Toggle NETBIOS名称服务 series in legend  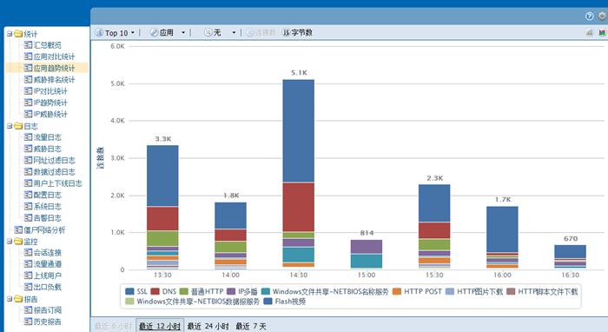point(325,291)
